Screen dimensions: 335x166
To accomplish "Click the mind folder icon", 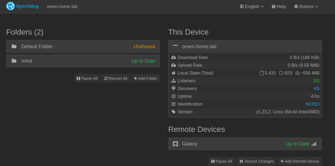I will pos(14,61).
